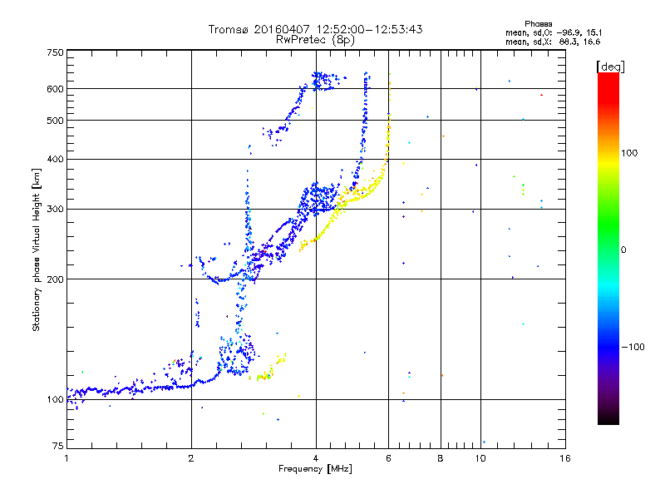Click the x-axis tick label '1'
The image size is (665, 499).
(66, 458)
